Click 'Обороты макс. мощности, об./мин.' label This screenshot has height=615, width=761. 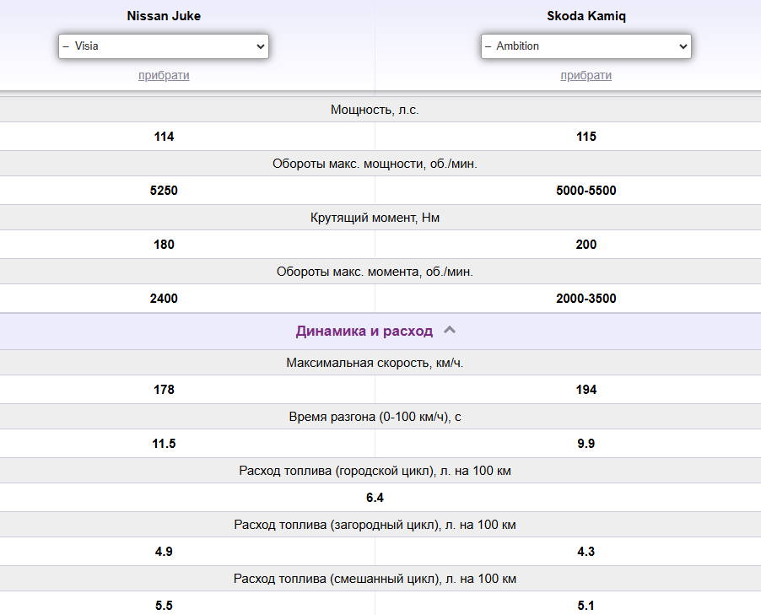click(375, 164)
